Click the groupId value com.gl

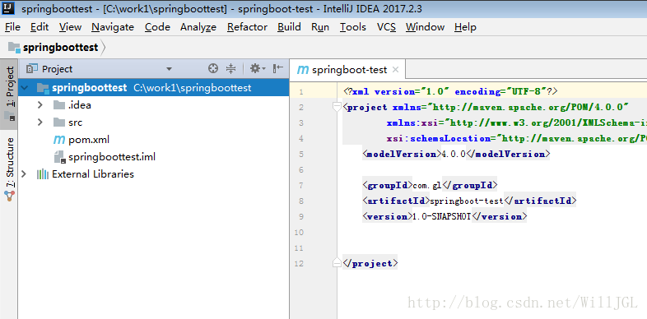[x=427, y=186]
